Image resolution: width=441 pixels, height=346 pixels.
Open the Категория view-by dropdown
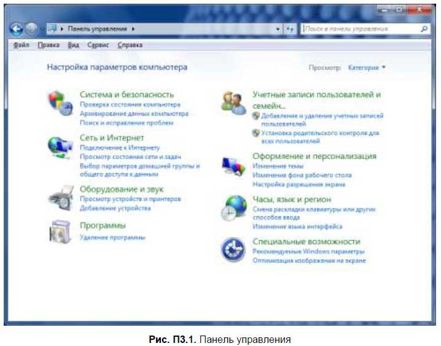pos(367,68)
